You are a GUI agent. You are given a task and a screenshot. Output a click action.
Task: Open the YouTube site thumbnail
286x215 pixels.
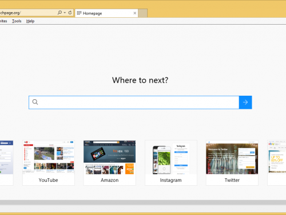[x=49, y=163]
